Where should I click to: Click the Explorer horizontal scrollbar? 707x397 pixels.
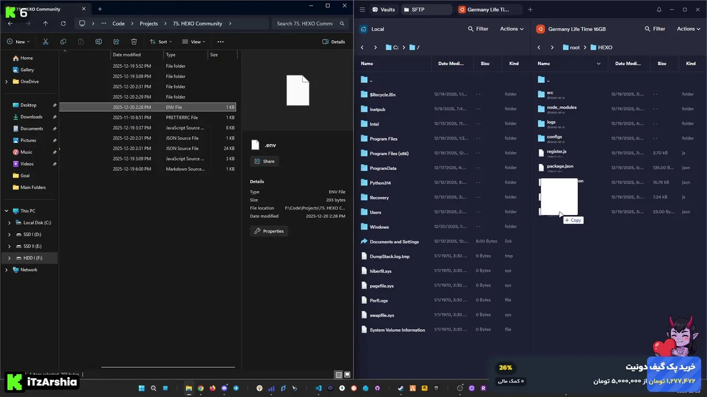click(x=168, y=367)
